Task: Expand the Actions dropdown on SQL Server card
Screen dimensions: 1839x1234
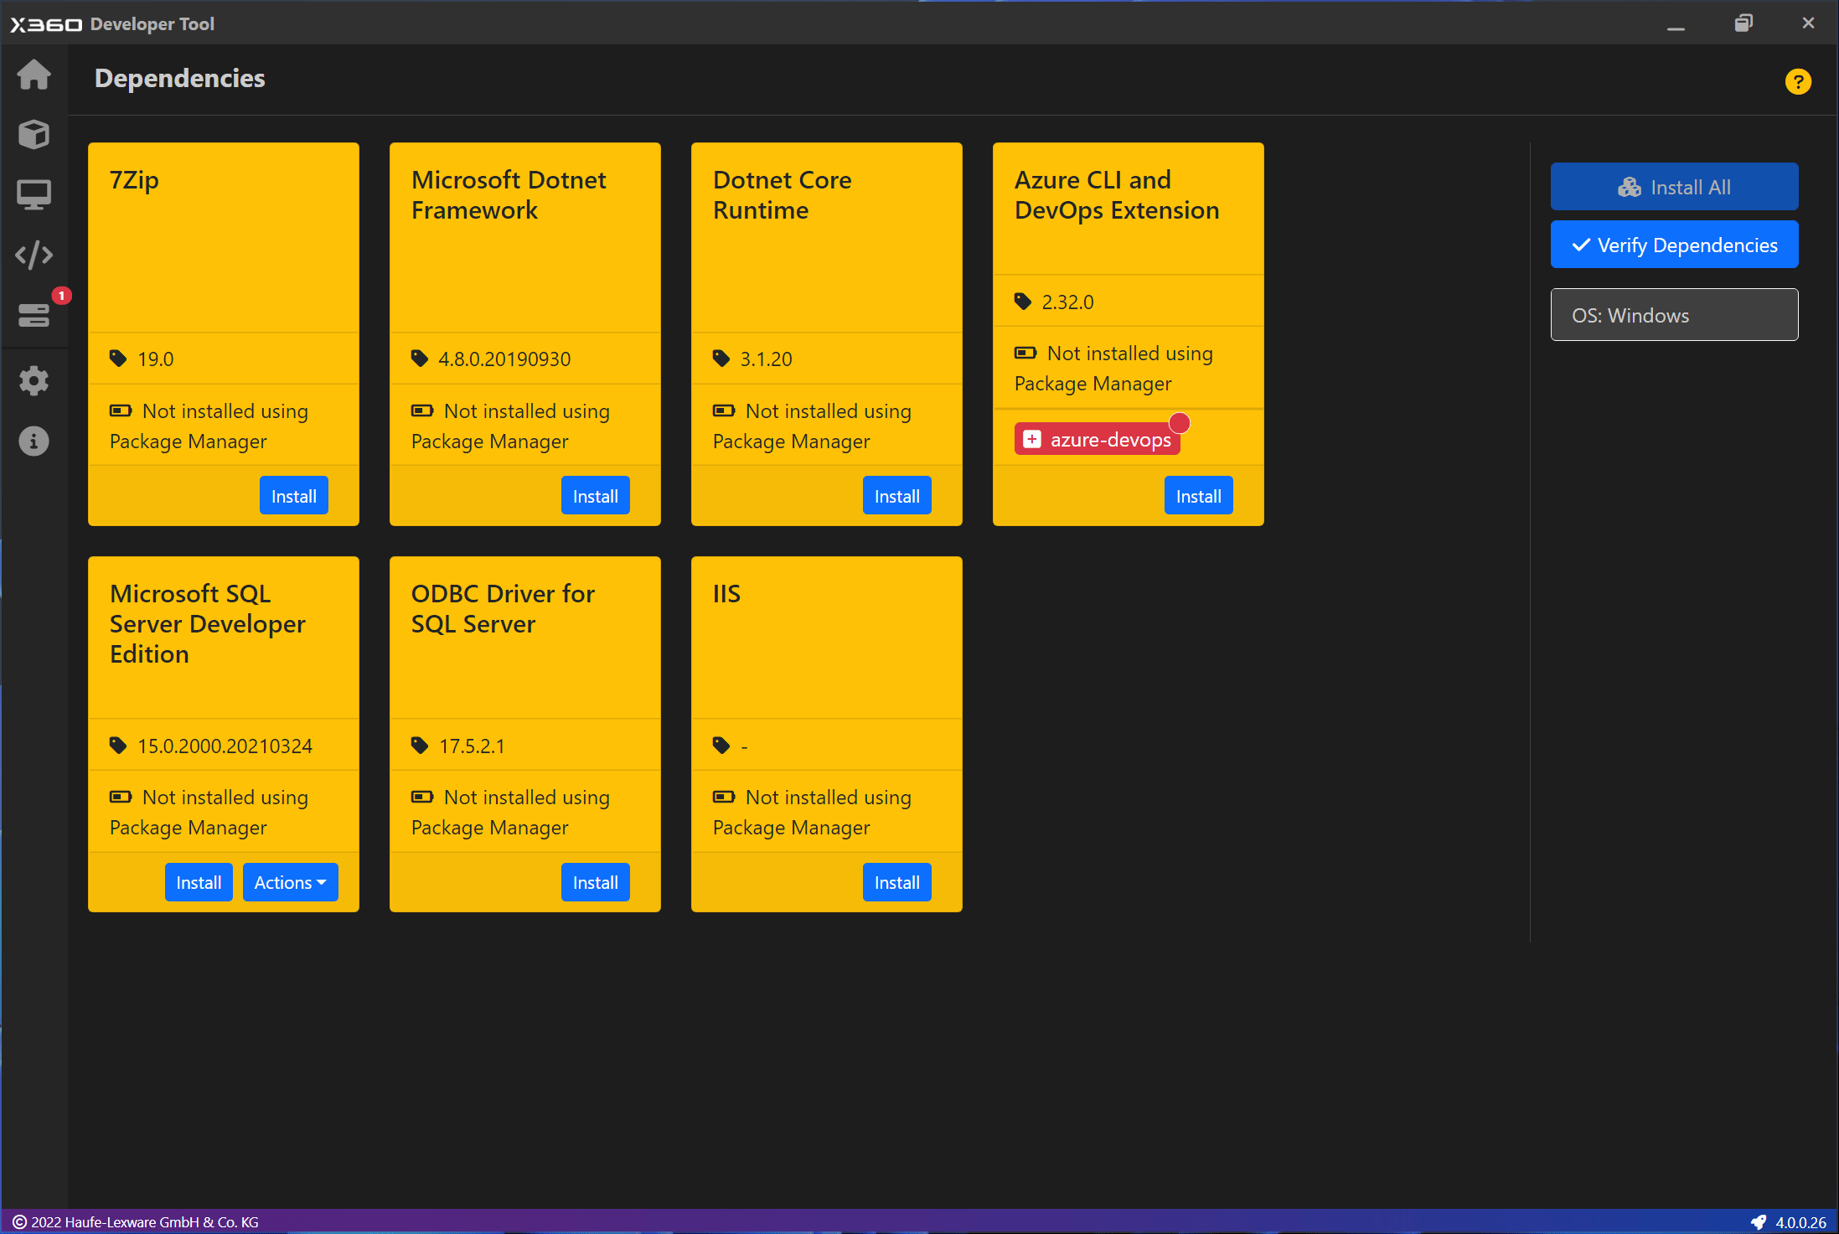Action: (x=290, y=882)
